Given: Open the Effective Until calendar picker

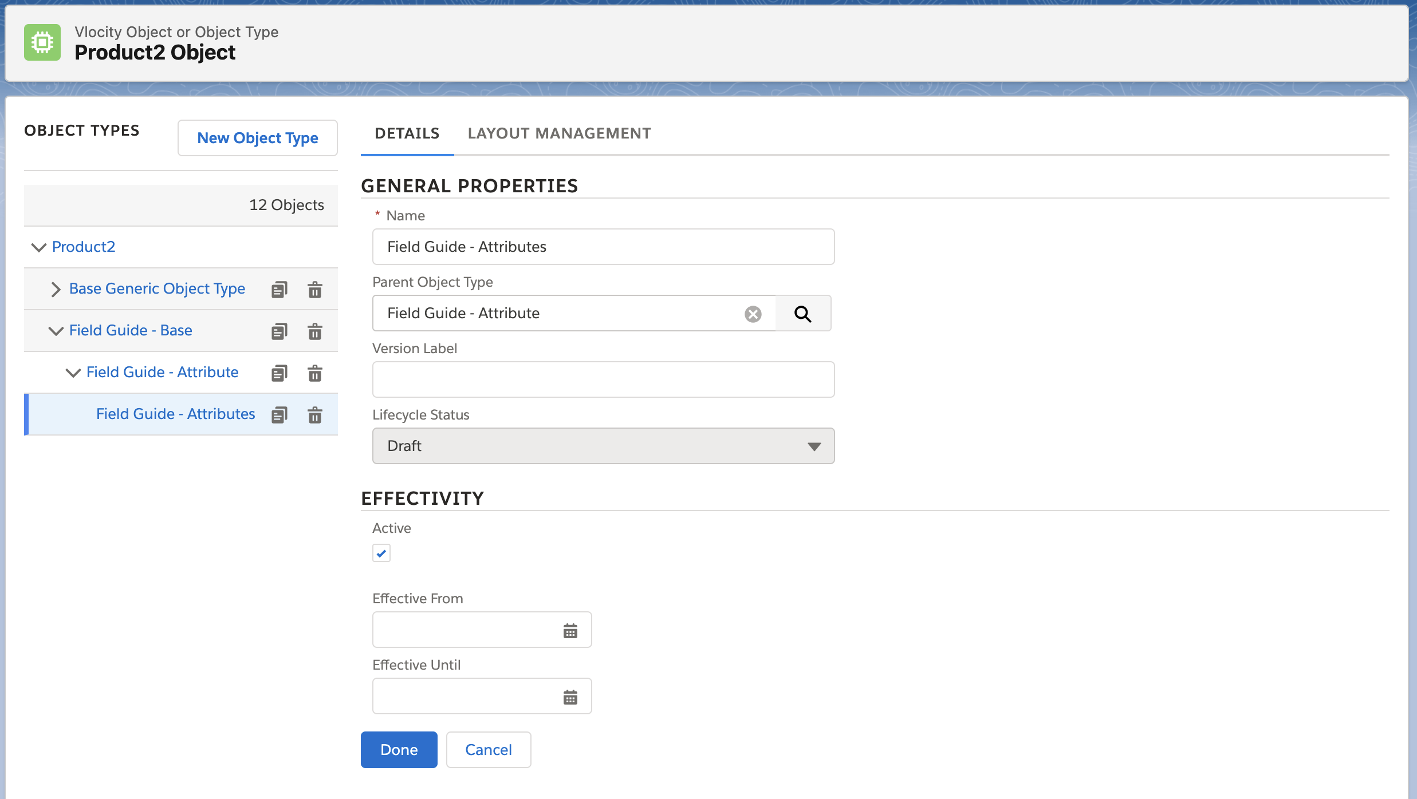Looking at the screenshot, I should click(570, 697).
